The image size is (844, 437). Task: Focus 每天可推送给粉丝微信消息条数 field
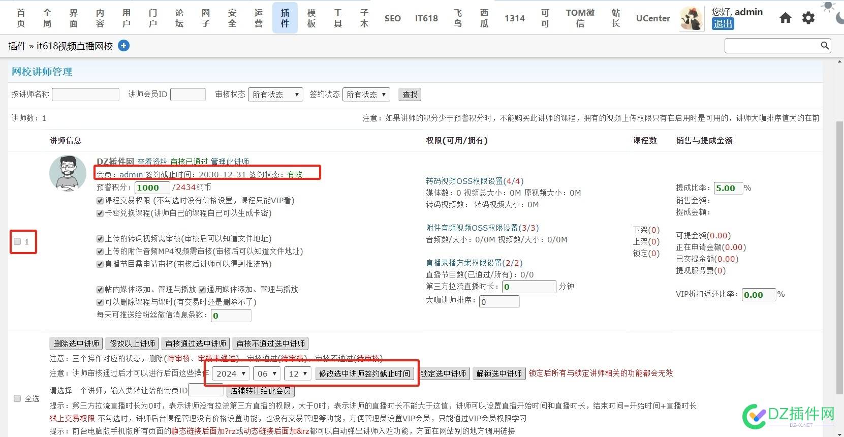(231, 316)
